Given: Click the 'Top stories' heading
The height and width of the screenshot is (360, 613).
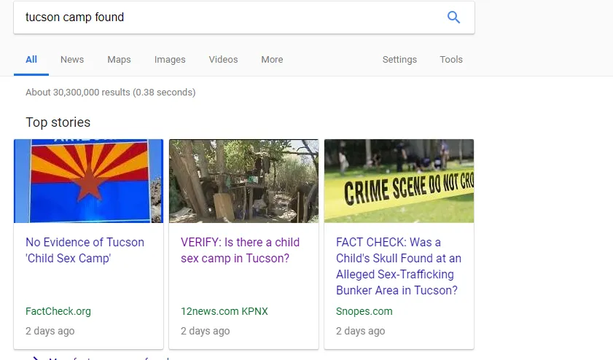Looking at the screenshot, I should pyautogui.click(x=58, y=122).
